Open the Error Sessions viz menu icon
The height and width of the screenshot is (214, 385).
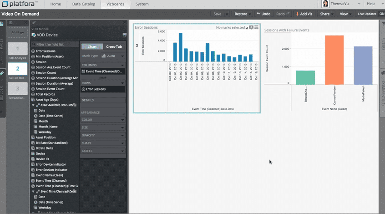[257, 28]
